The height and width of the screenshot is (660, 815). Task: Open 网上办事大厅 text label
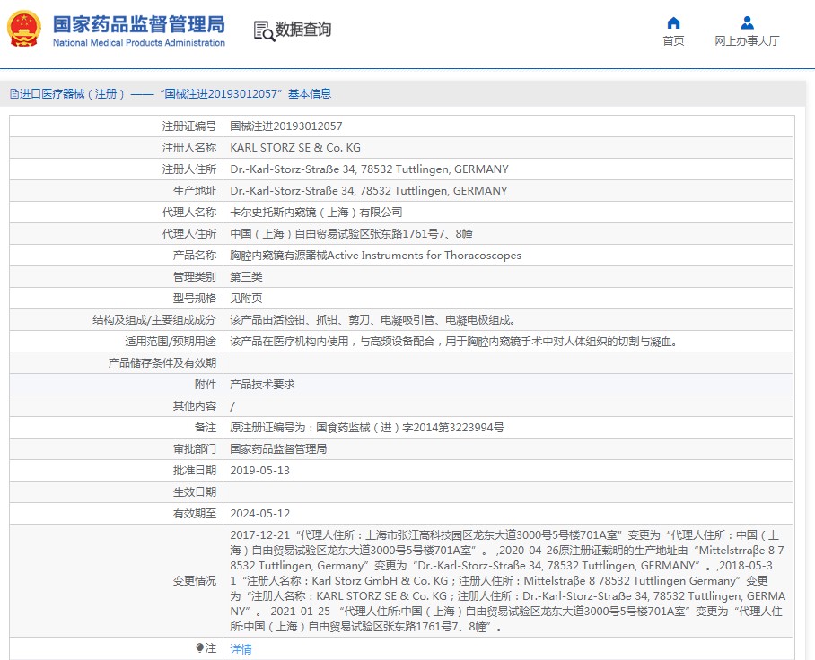click(747, 41)
